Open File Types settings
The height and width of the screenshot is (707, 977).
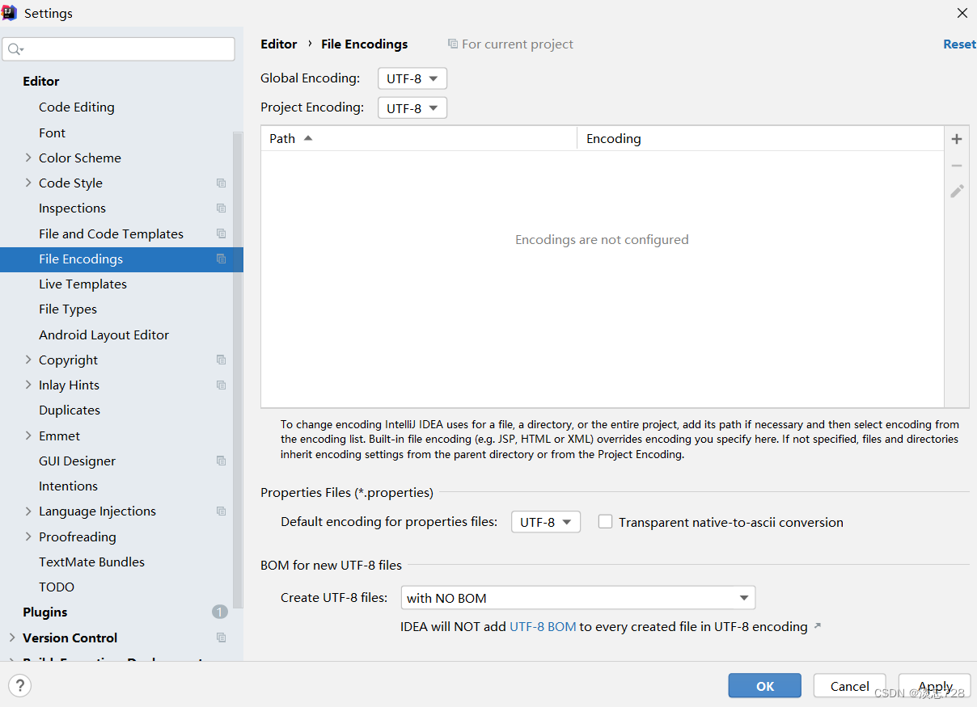[x=68, y=309]
